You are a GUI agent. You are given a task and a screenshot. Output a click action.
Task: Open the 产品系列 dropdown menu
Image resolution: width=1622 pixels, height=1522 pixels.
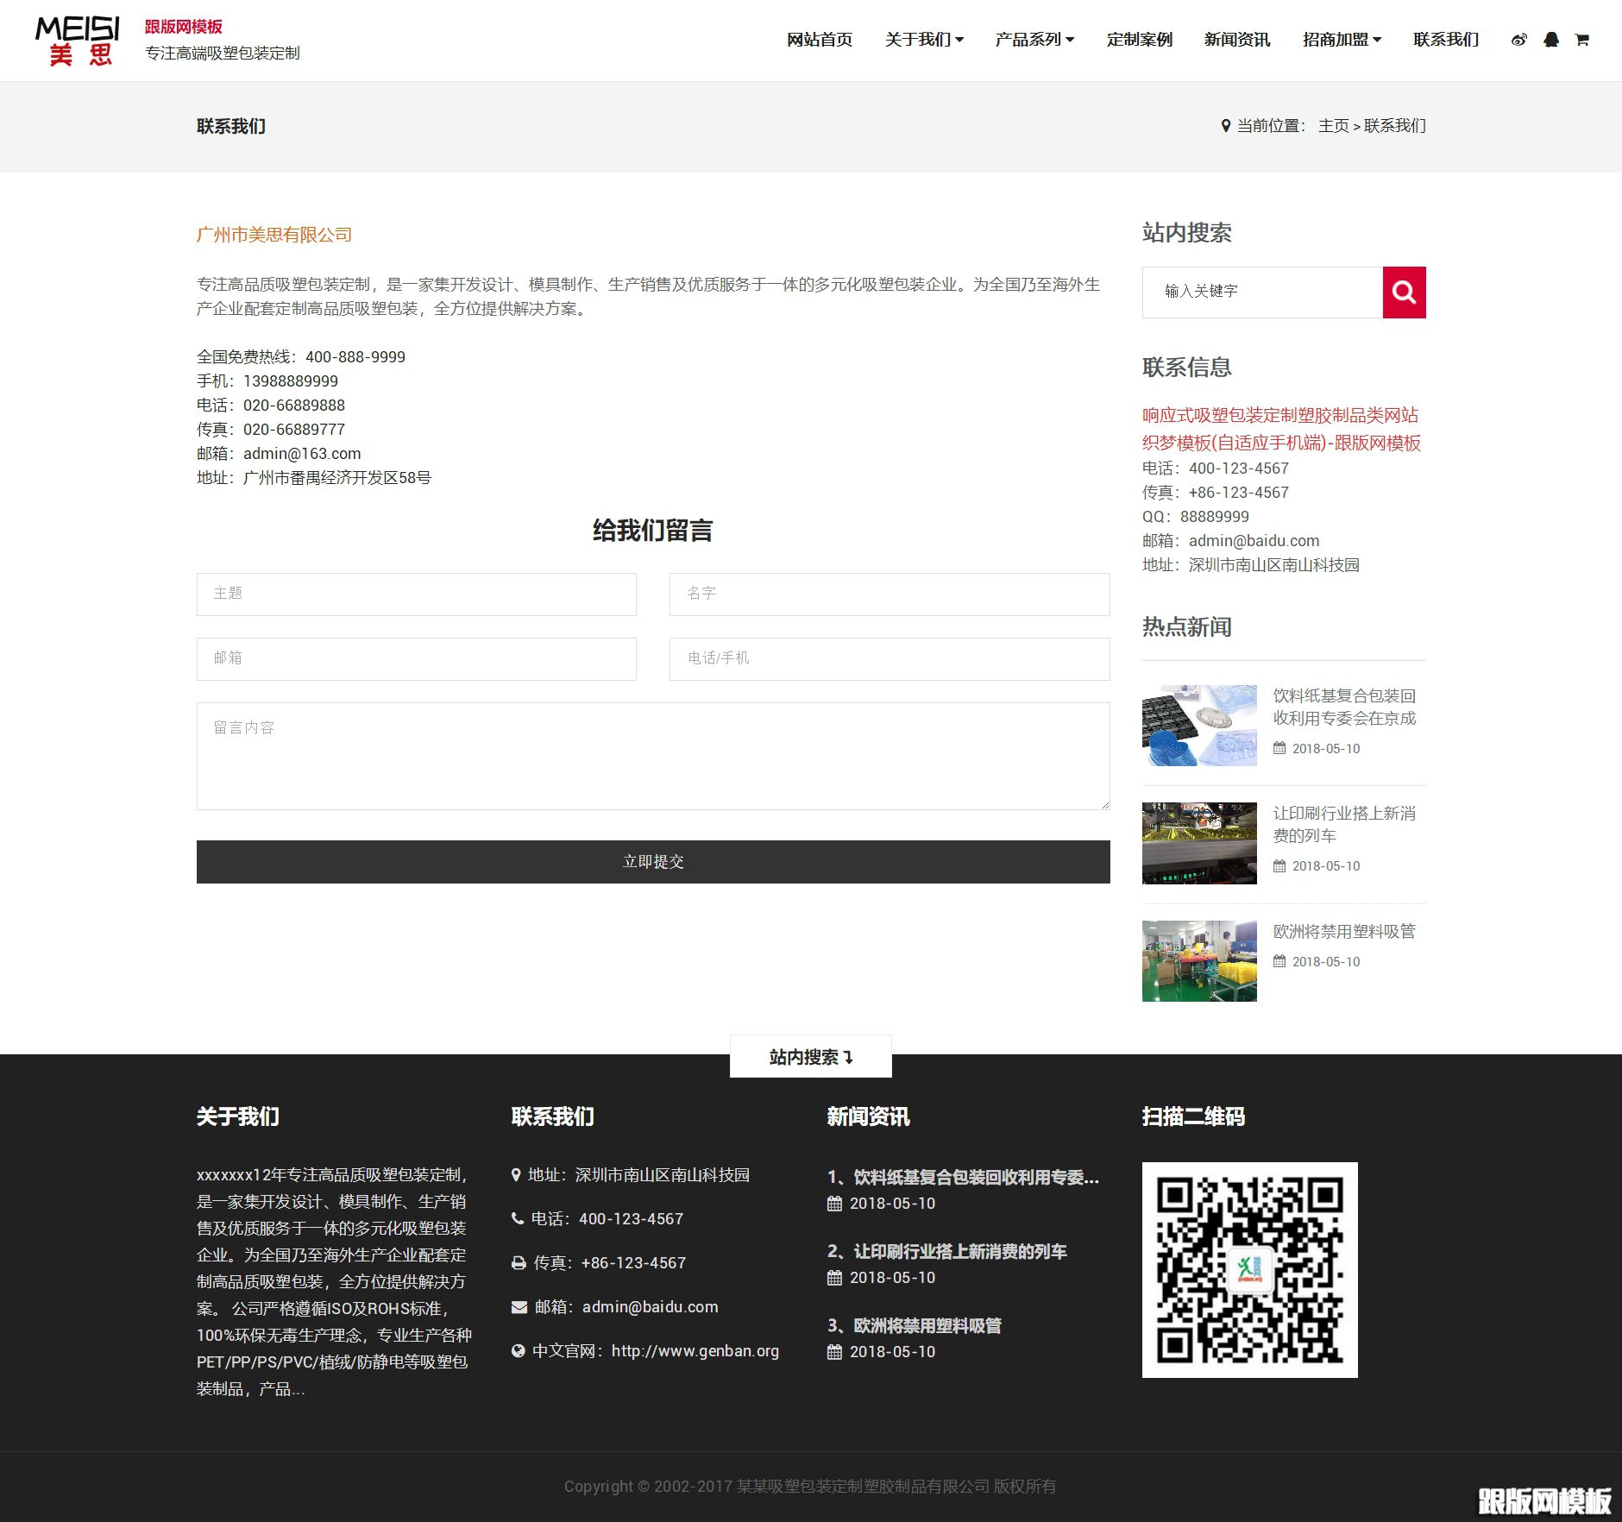coord(1034,40)
